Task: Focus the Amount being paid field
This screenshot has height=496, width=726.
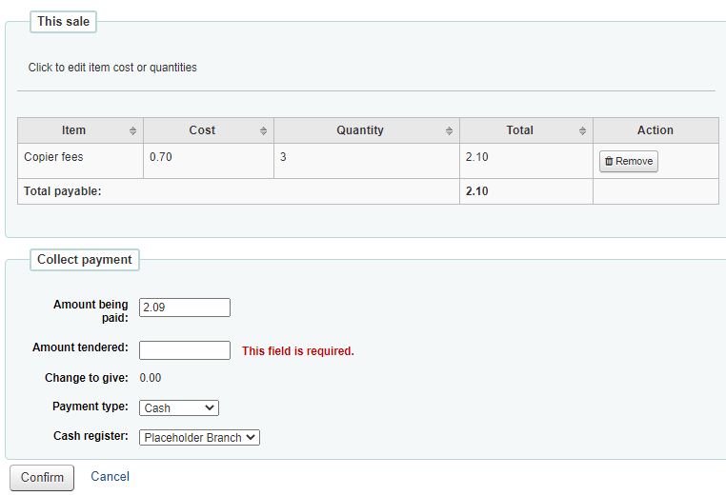Action: (184, 308)
